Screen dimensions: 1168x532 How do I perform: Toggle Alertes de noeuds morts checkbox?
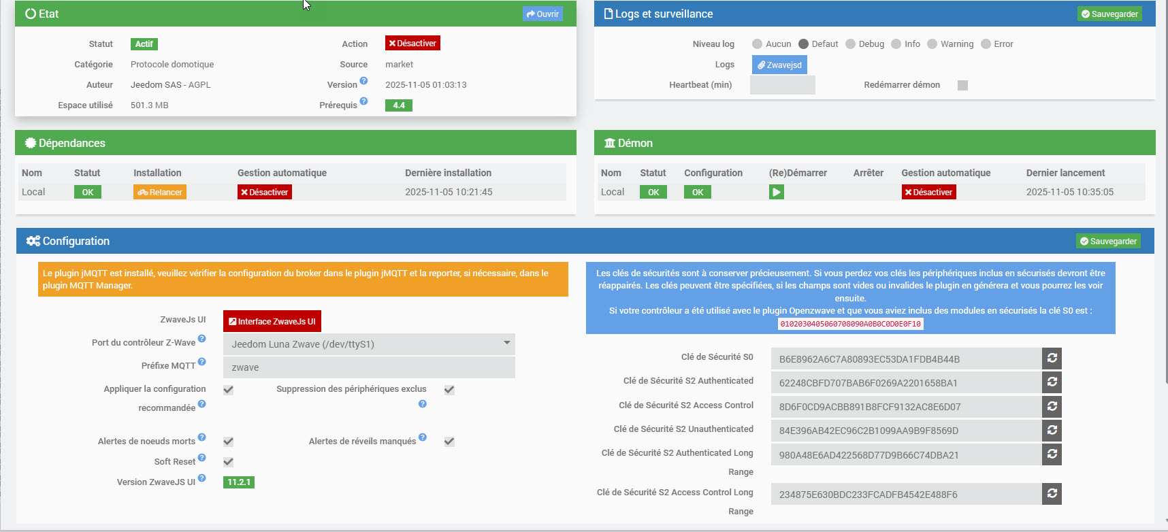pyautogui.click(x=229, y=442)
